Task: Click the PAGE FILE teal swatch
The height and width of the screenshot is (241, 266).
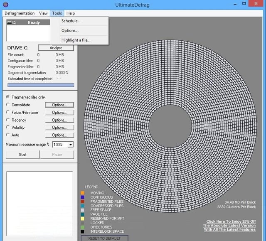Action: (x=82, y=214)
